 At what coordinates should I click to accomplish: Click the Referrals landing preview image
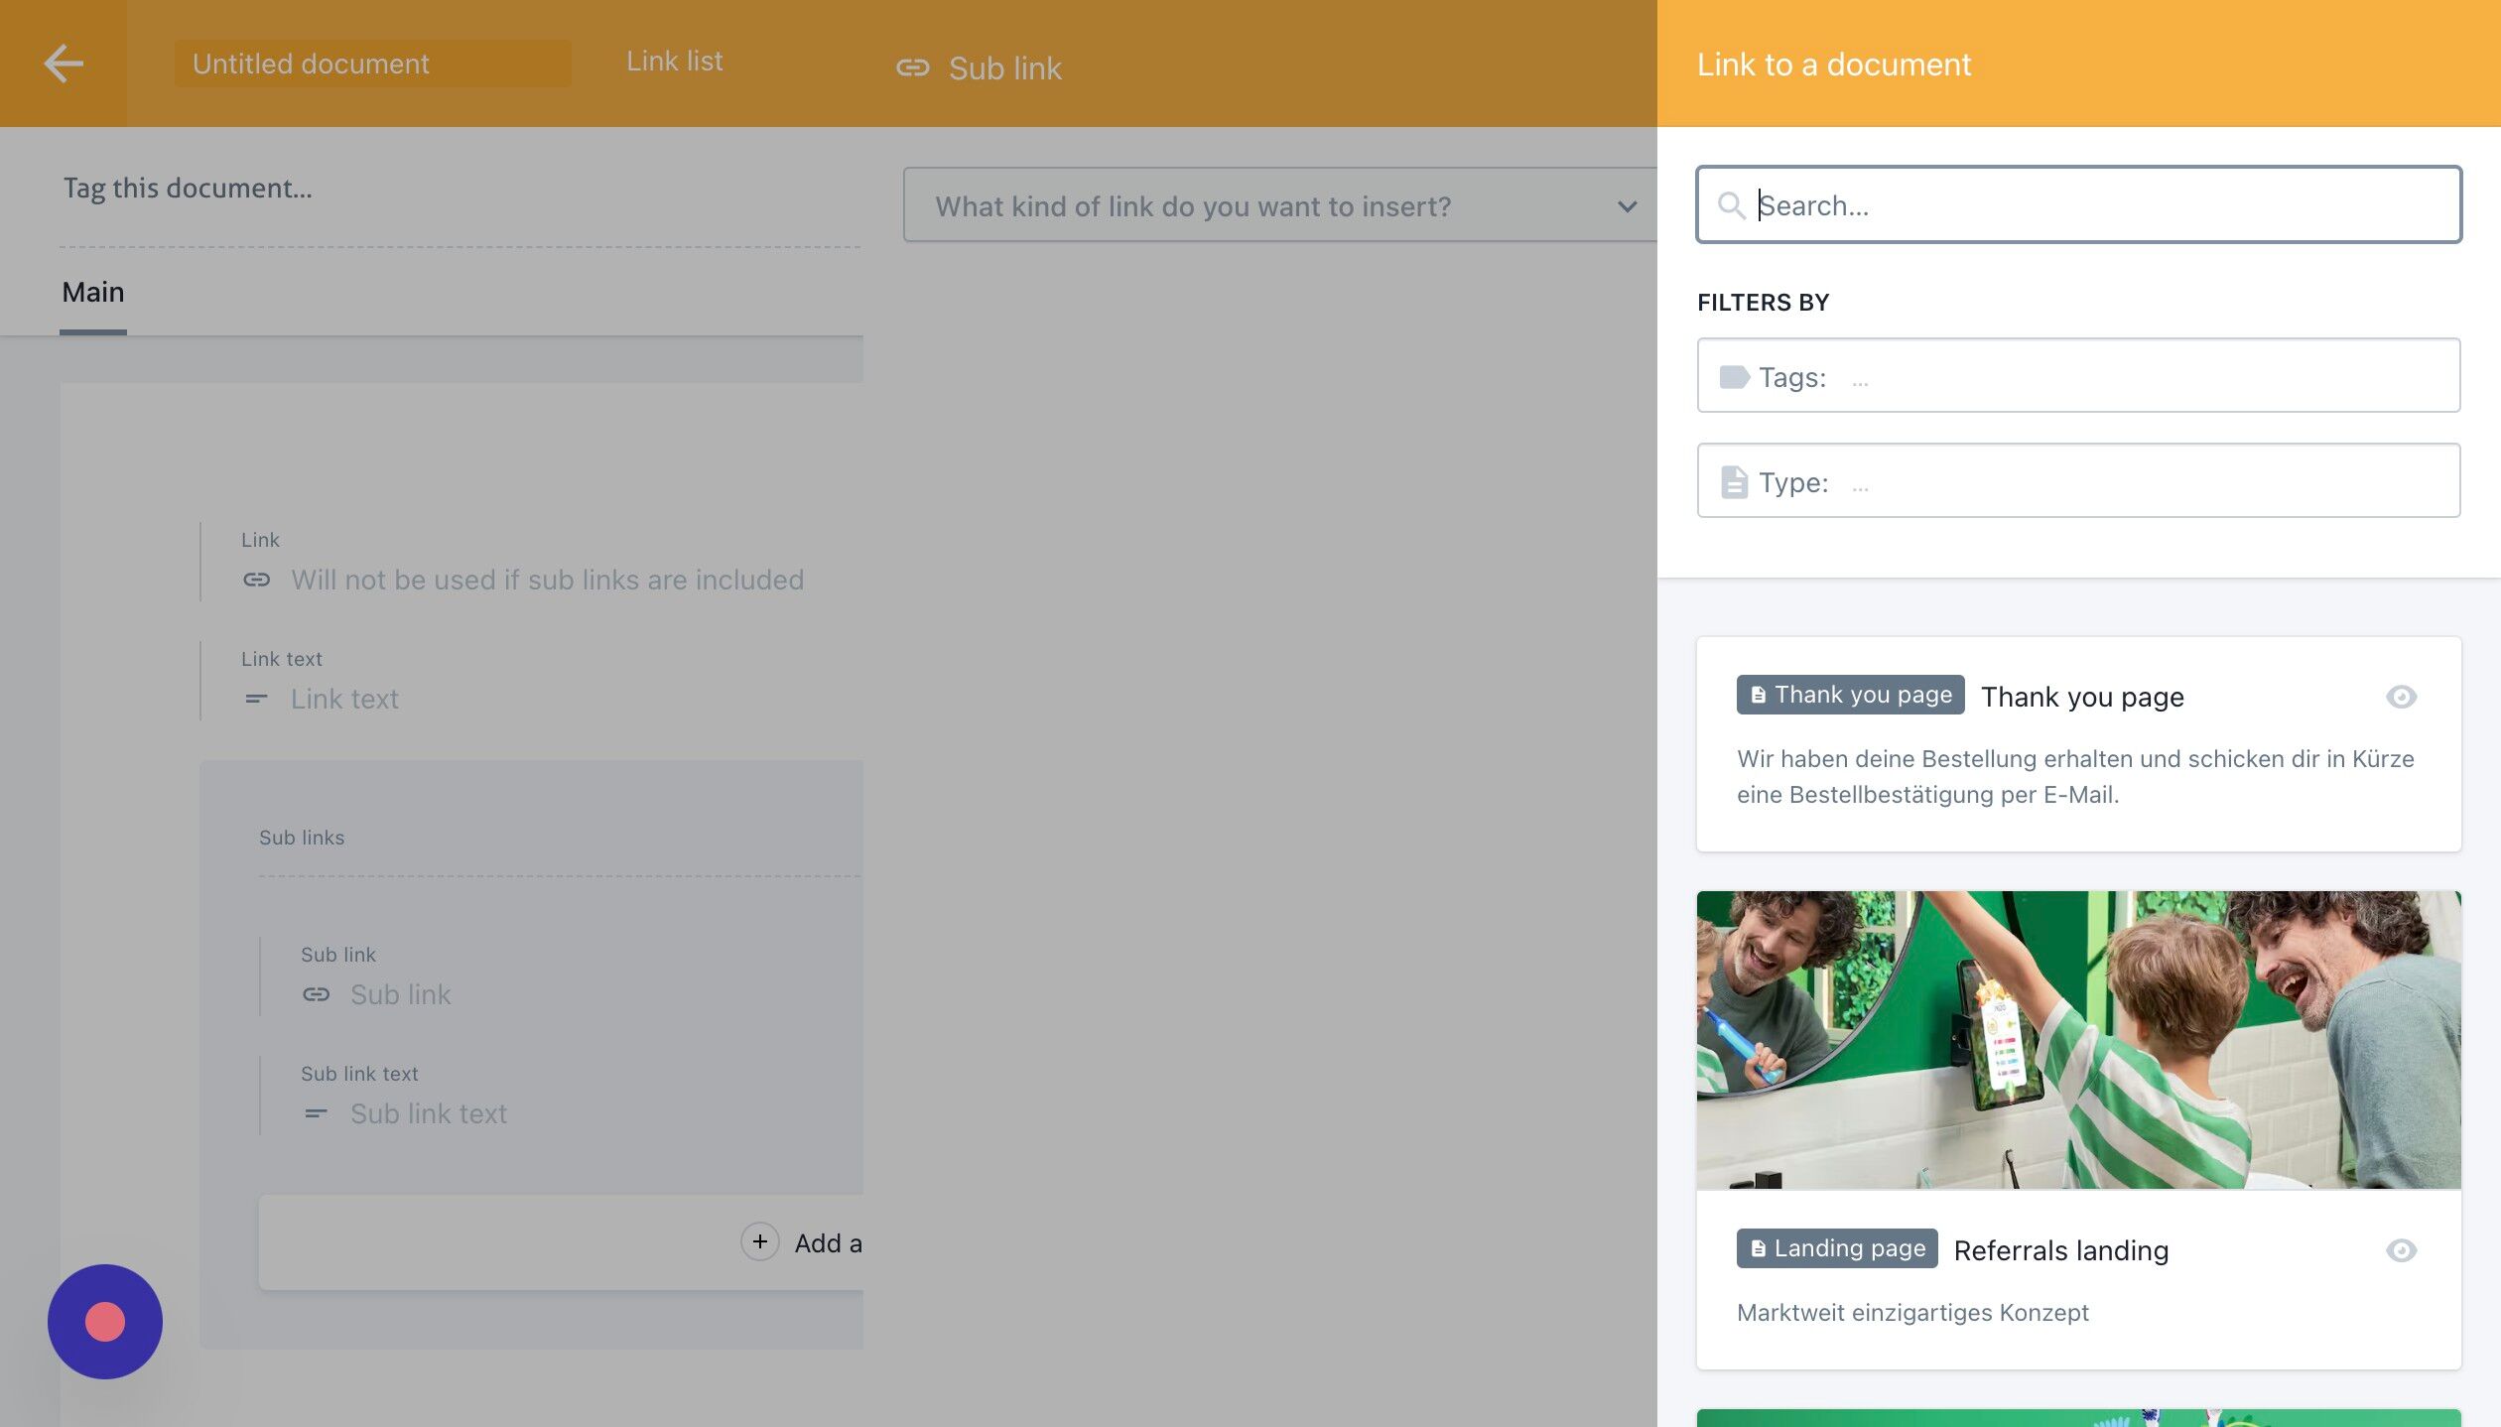coord(2078,1039)
